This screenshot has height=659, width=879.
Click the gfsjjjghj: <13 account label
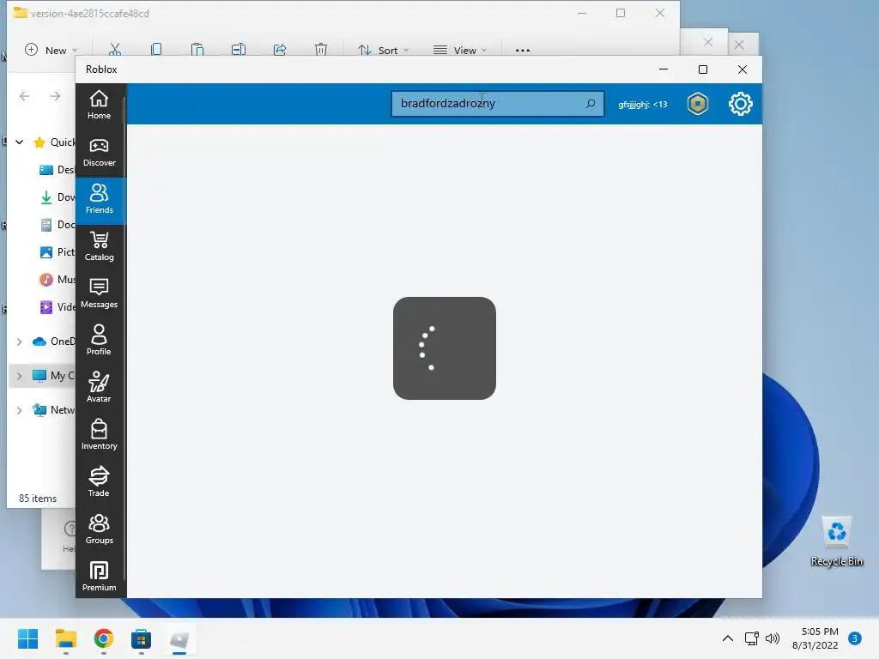pyautogui.click(x=642, y=104)
